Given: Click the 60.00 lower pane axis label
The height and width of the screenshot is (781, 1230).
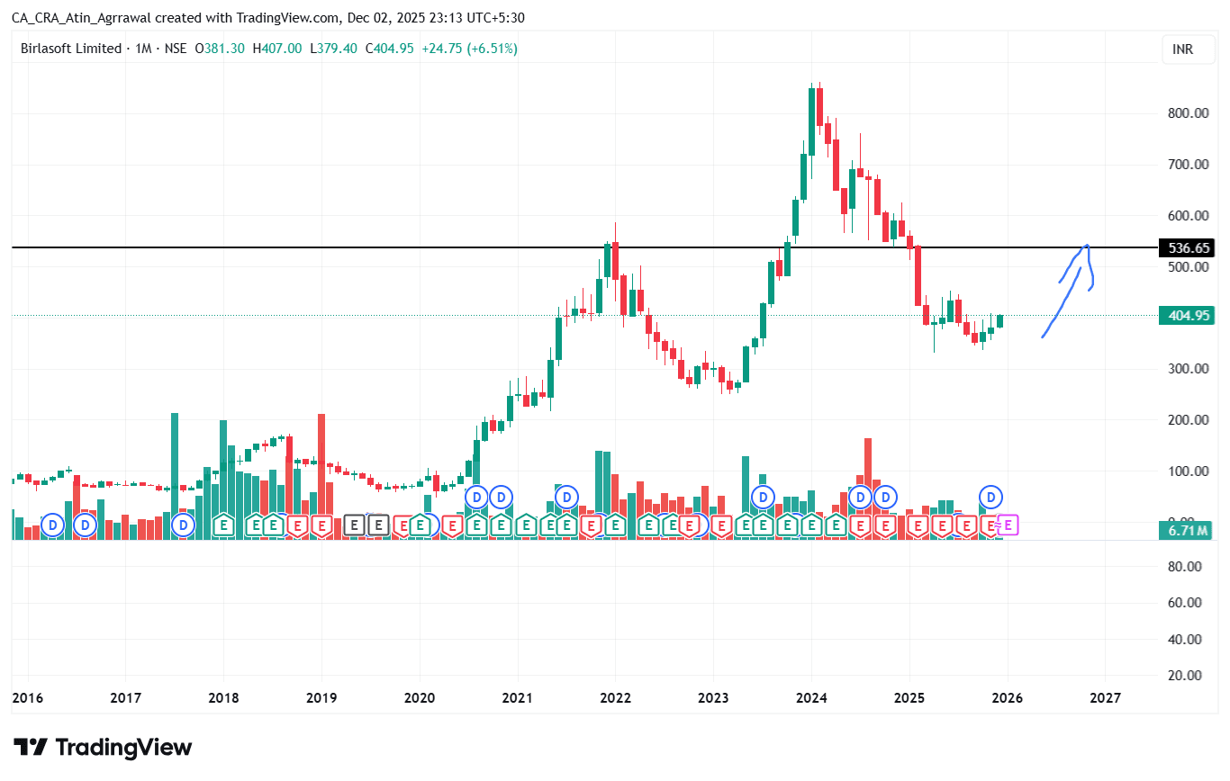Looking at the screenshot, I should click(1187, 603).
